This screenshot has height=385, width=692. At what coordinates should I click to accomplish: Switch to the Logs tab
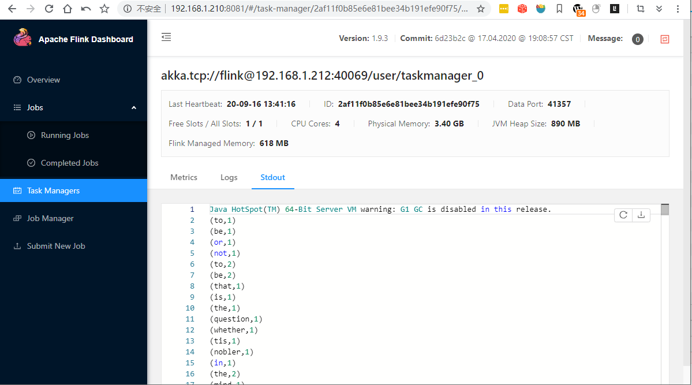tap(229, 177)
